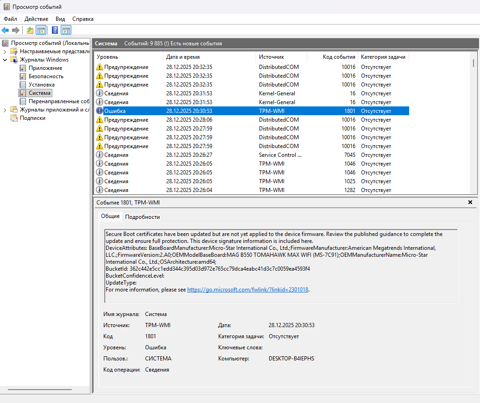Toggle the show/hide action pane toolbar icon
The image size is (480, 403).
pyautogui.click(x=66, y=30)
